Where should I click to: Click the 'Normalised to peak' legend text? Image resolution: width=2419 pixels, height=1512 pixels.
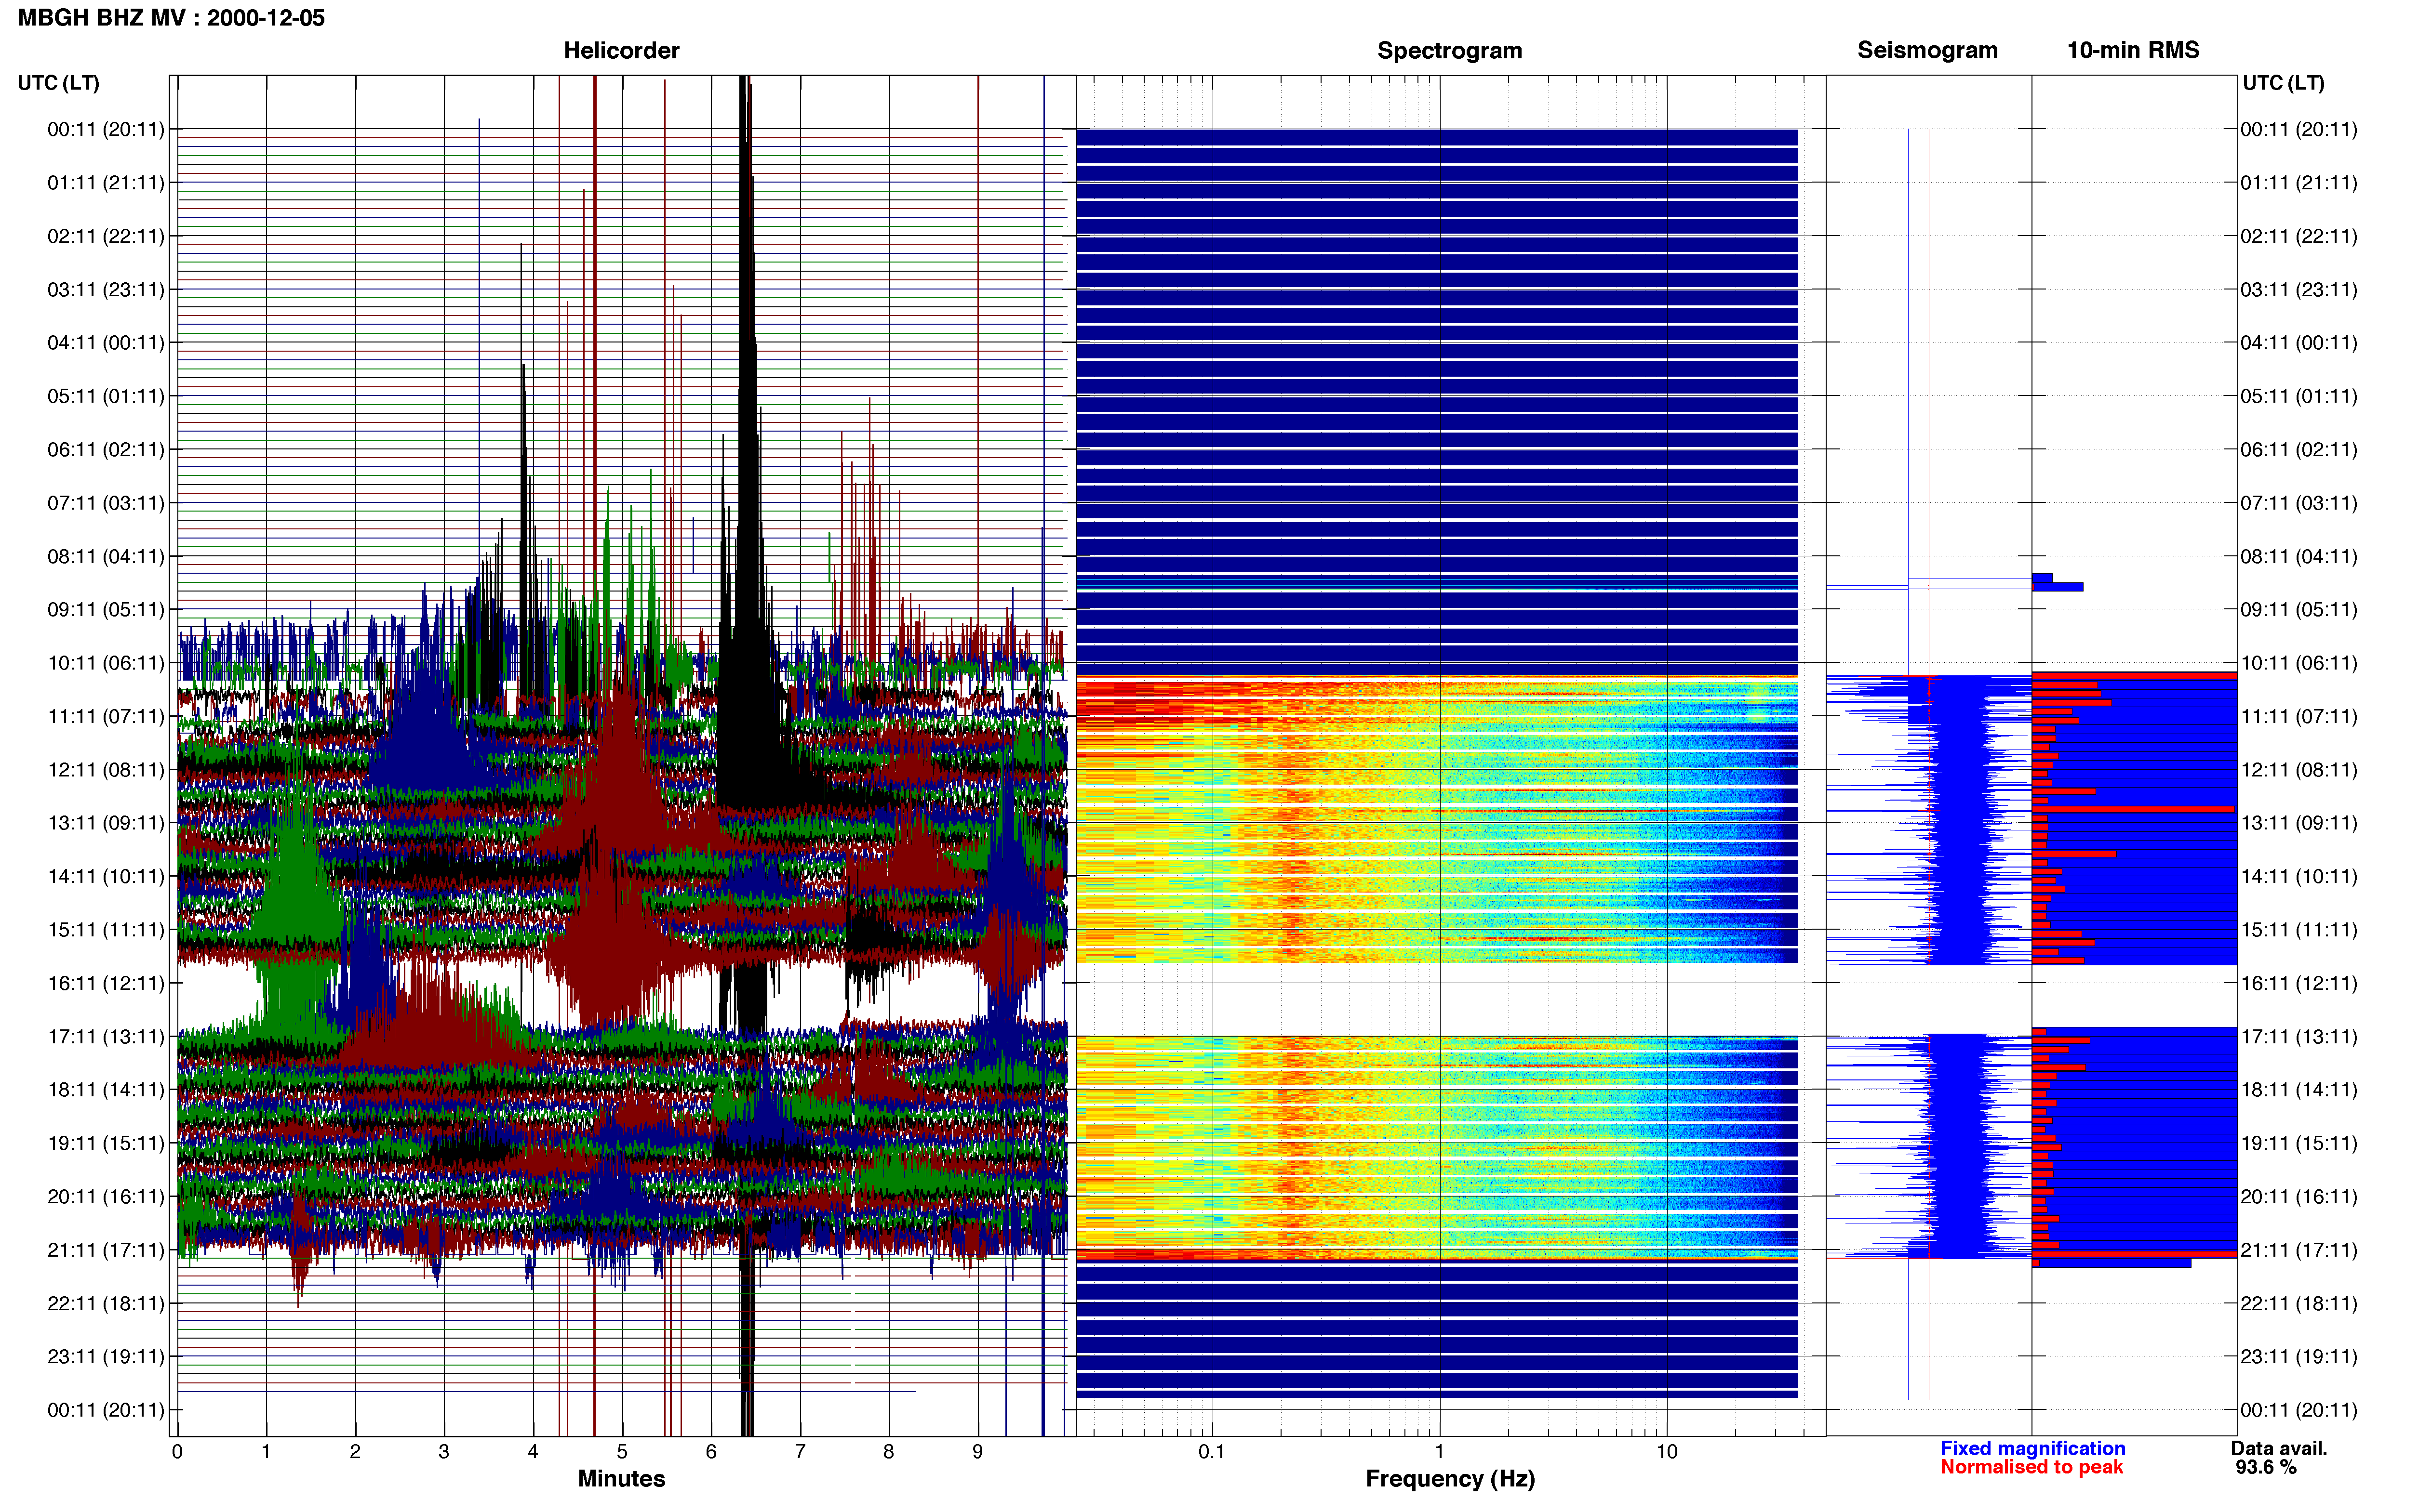tap(2032, 1468)
